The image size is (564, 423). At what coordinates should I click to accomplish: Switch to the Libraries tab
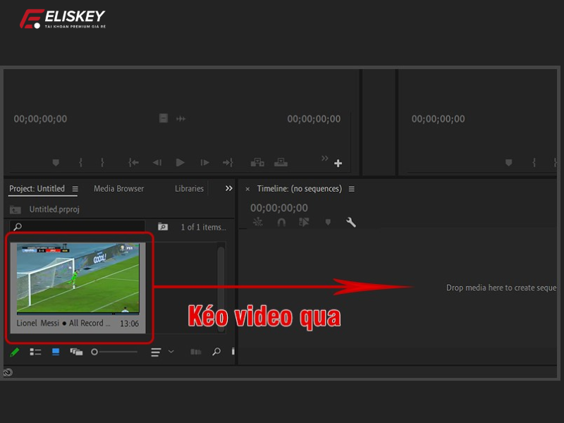pos(189,188)
